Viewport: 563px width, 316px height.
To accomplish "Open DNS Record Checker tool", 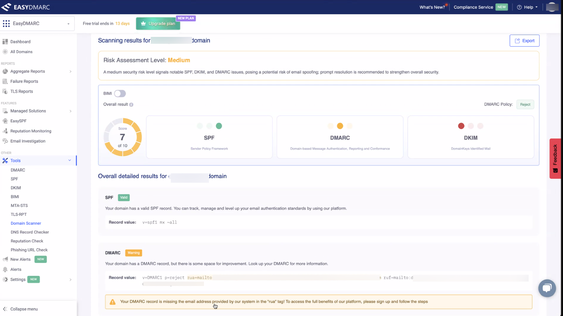I will pos(30,232).
